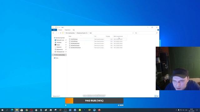
Task: Open the Вид ribbon tab
Action: point(74,30)
